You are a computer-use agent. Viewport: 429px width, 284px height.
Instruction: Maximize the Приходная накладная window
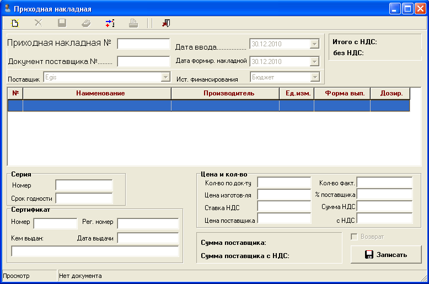(x=407, y=9)
